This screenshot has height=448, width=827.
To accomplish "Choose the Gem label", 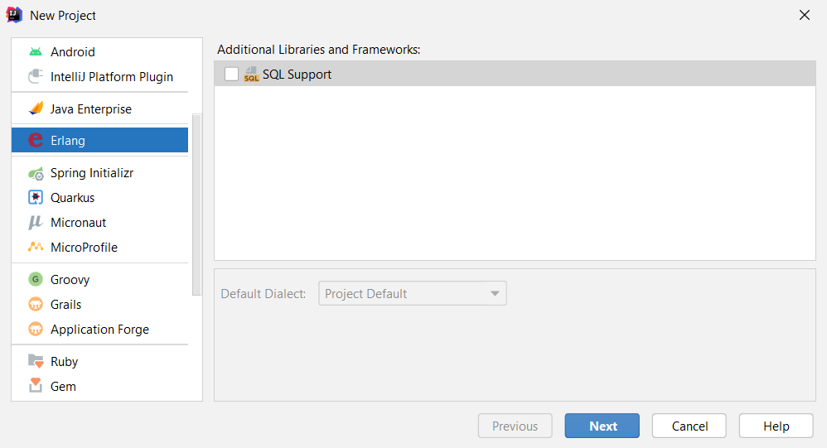I will pyautogui.click(x=63, y=387).
